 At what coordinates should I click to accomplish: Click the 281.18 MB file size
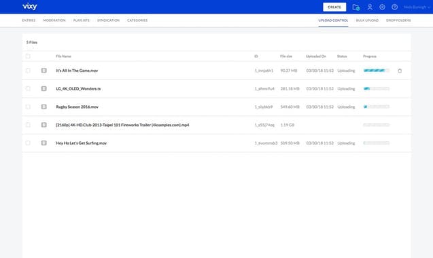pos(290,88)
